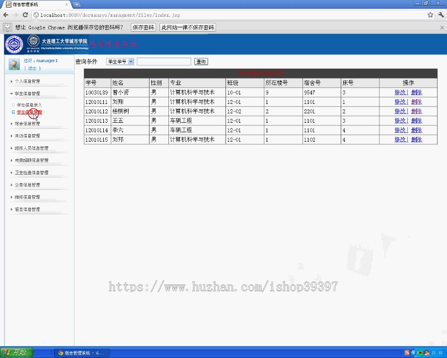This screenshot has width=447, height=358.
Task: Click the 学号 column header
Action: pyautogui.click(x=97, y=83)
